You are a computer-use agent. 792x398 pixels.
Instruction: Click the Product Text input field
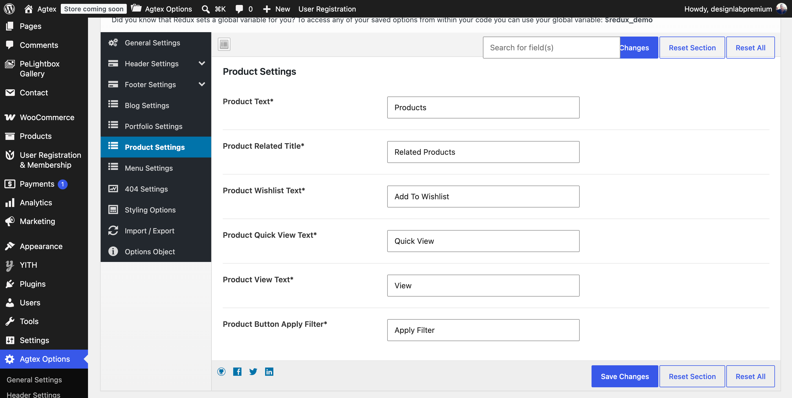click(483, 107)
